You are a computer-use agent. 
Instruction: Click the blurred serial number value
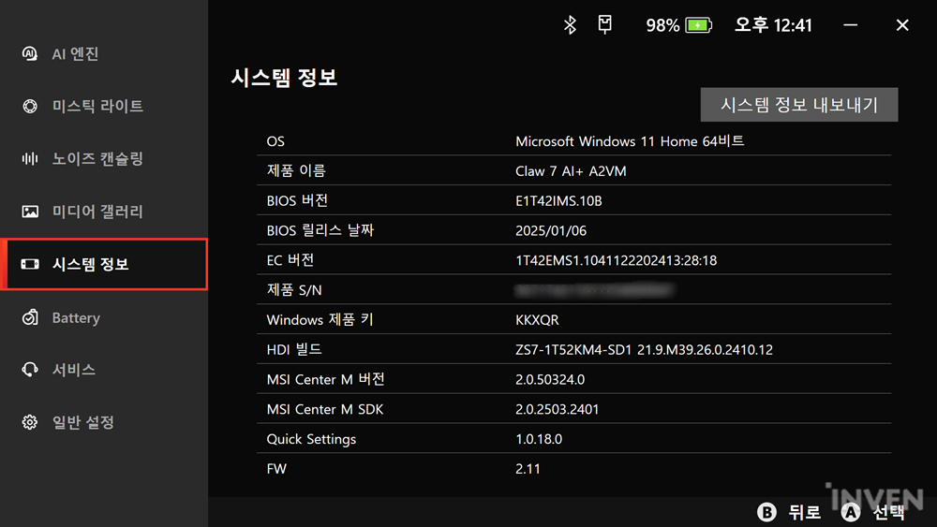click(594, 291)
